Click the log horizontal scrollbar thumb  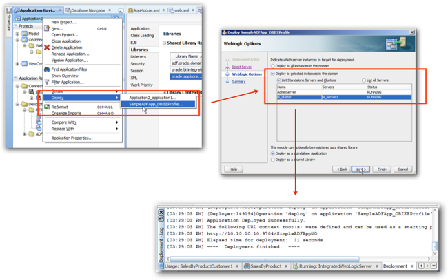[265, 259]
